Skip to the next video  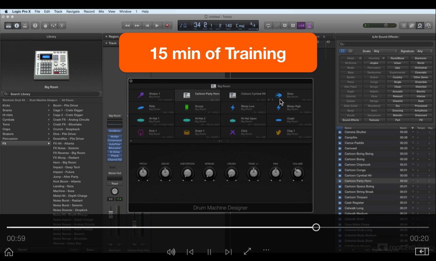point(228,252)
